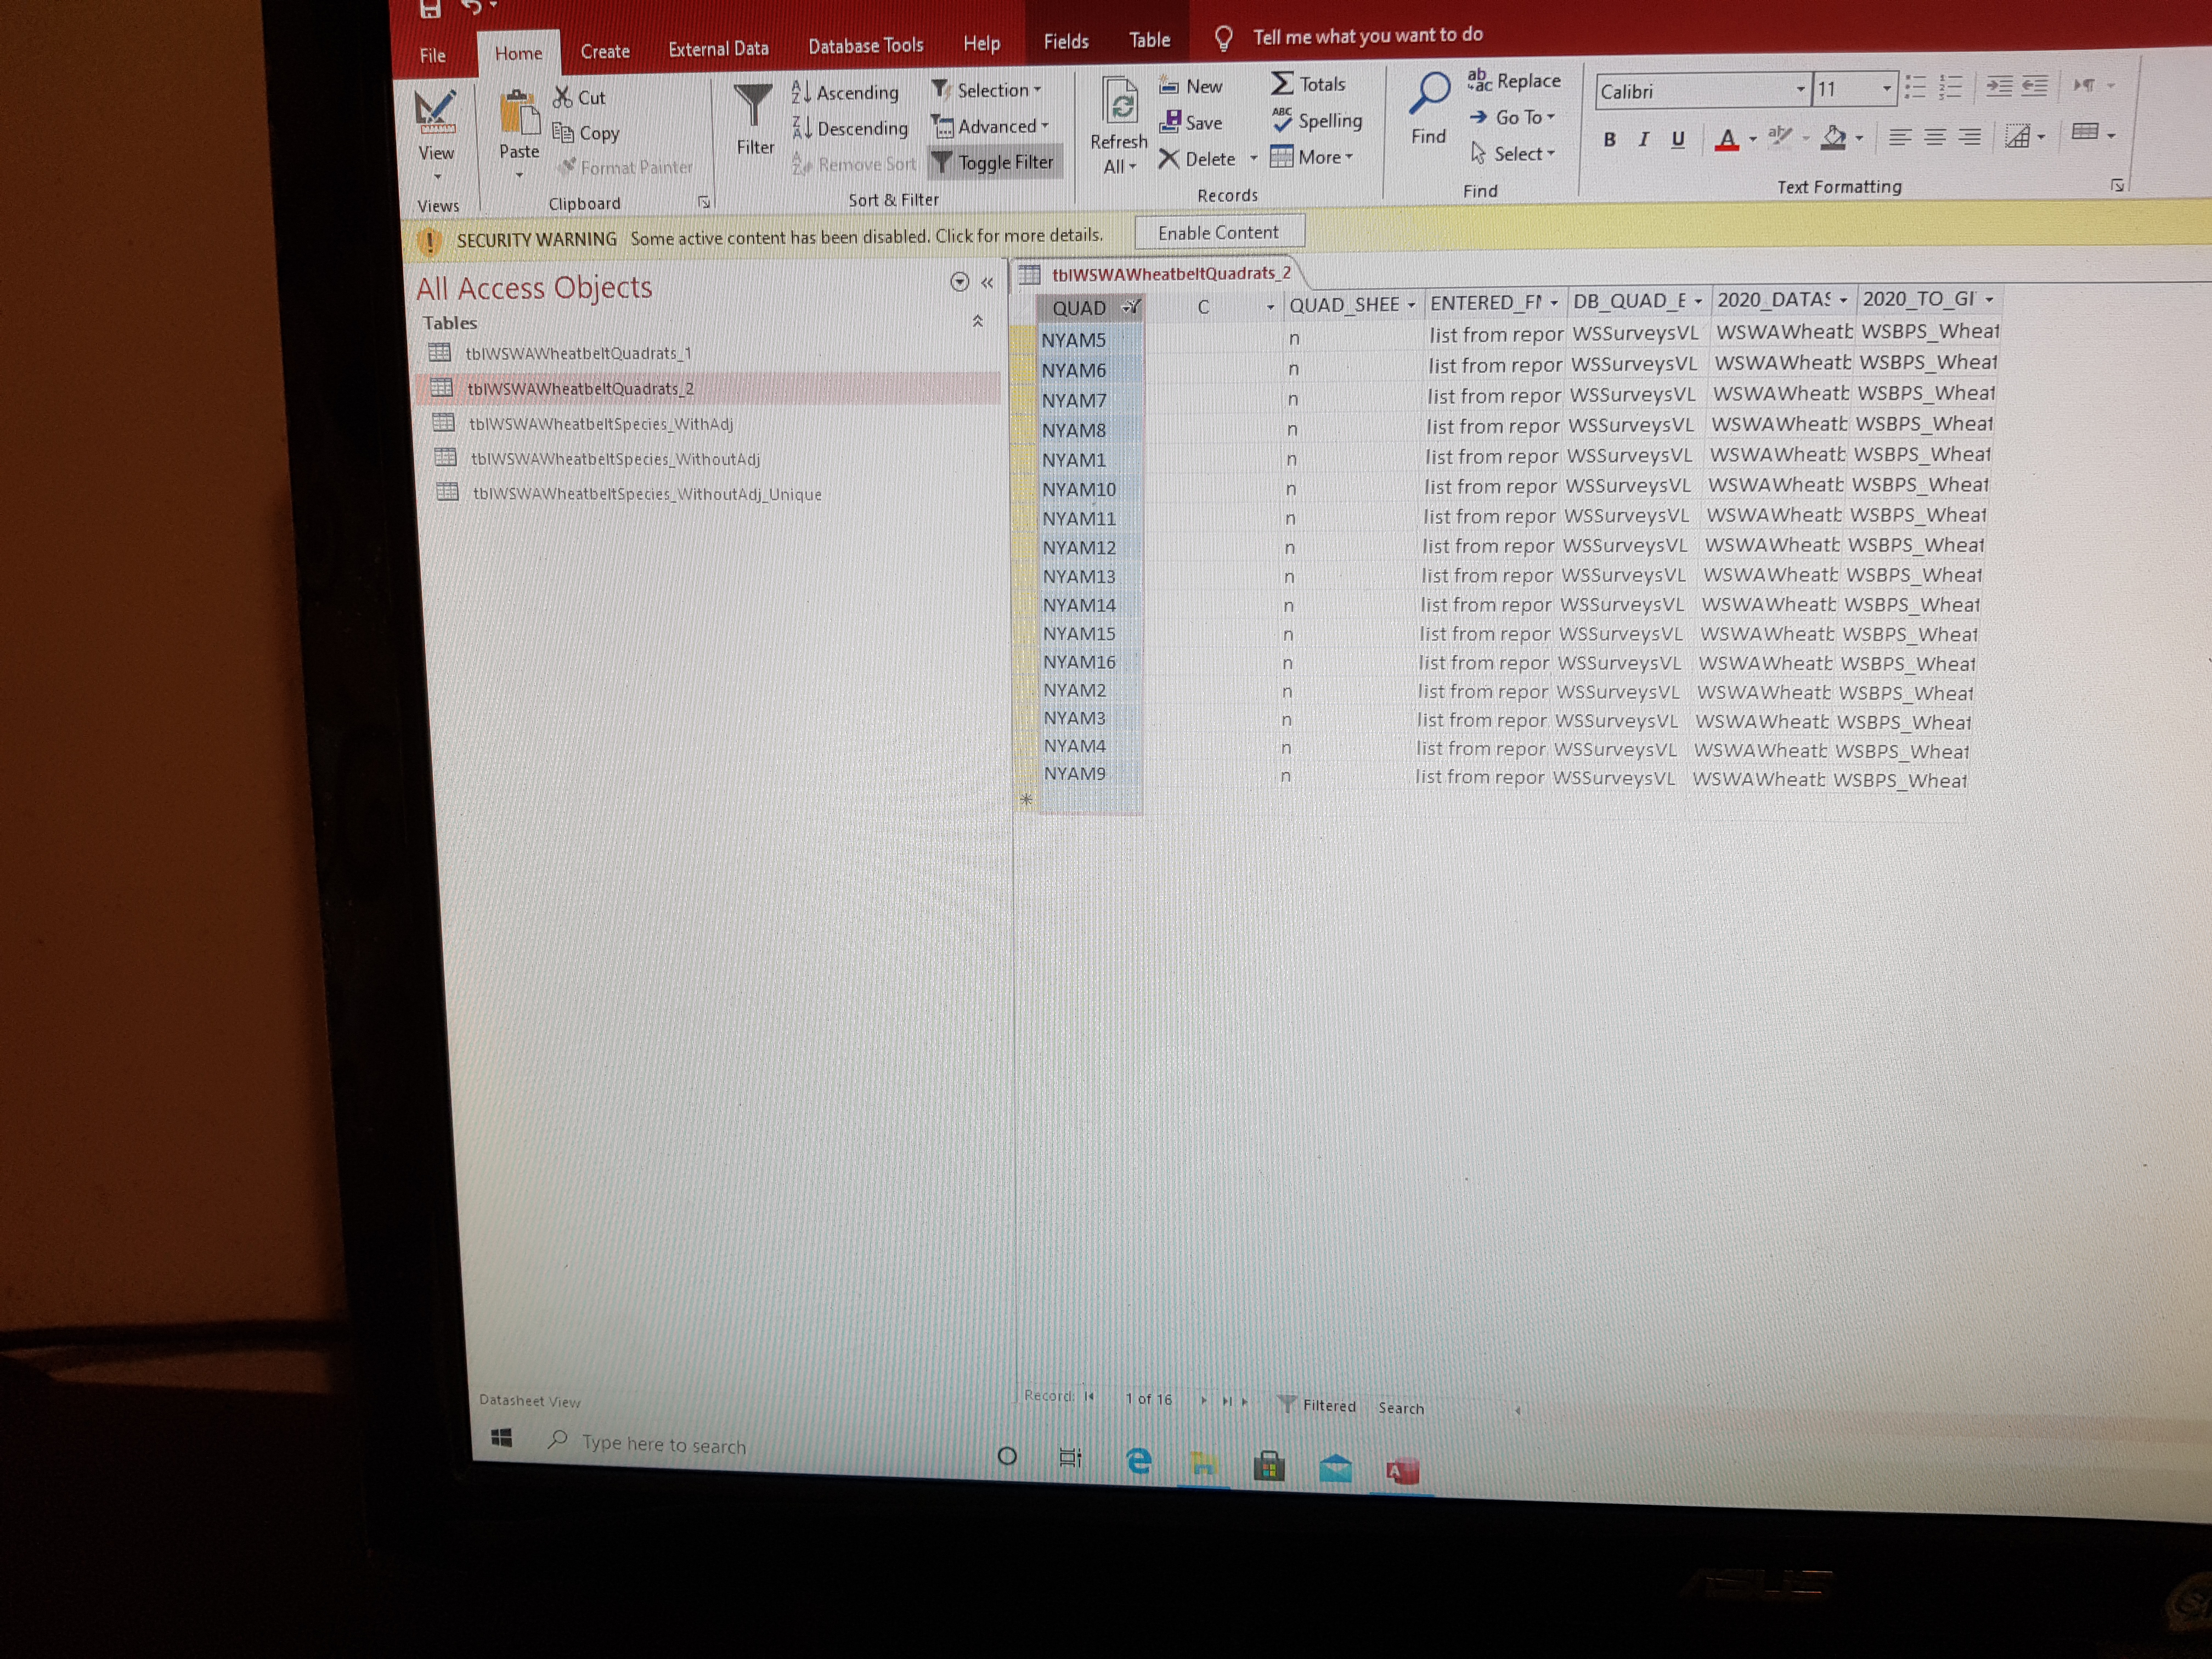Image resolution: width=2212 pixels, height=1659 pixels.
Task: Switch to the Fields tab
Action: point(1066,41)
